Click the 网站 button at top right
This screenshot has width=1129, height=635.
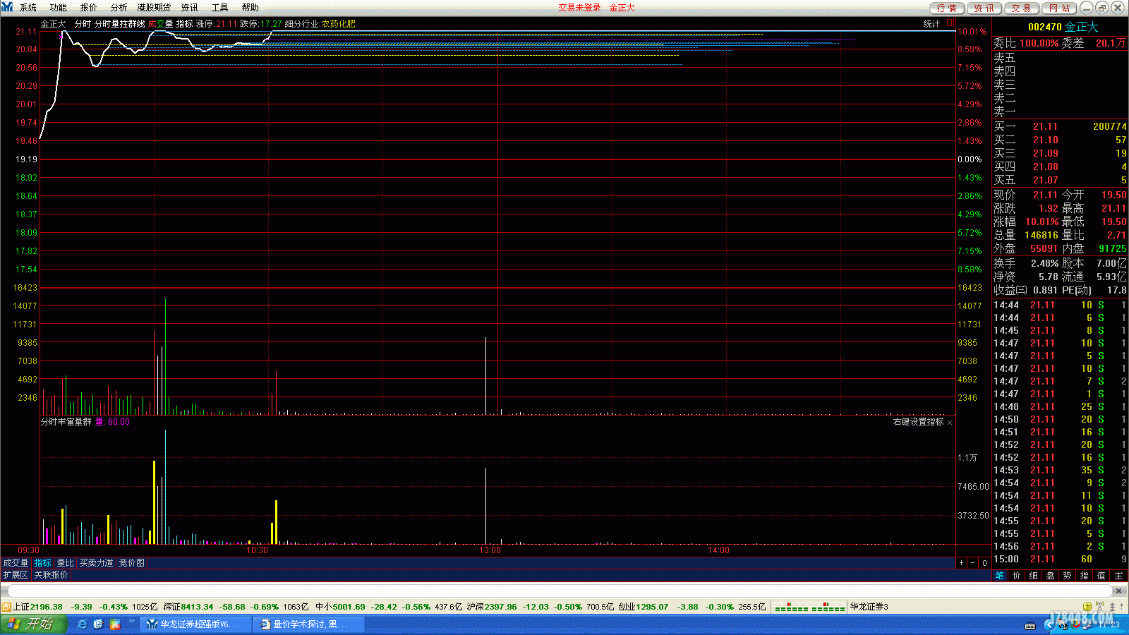[1059, 8]
